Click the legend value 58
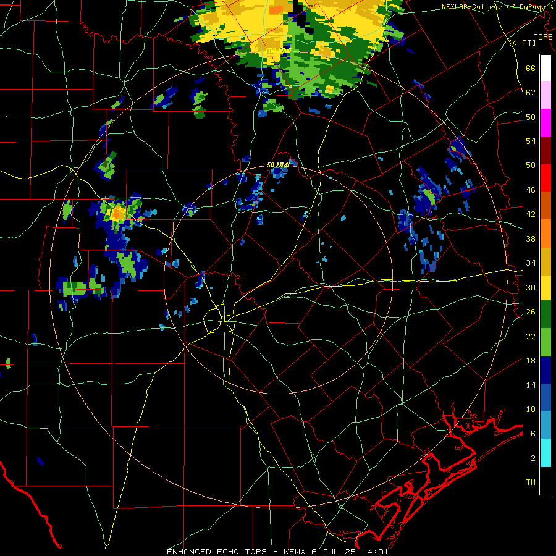The width and height of the screenshot is (556, 556). pyautogui.click(x=531, y=117)
